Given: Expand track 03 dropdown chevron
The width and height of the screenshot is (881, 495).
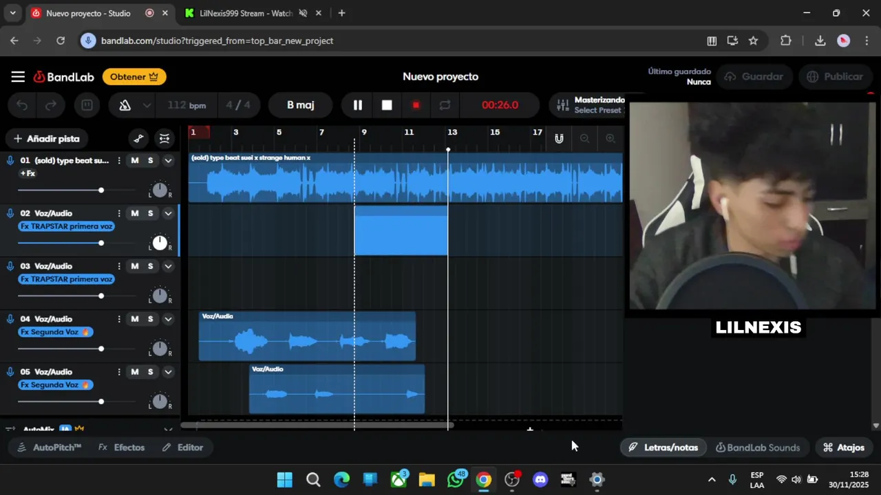Looking at the screenshot, I should [x=168, y=267].
